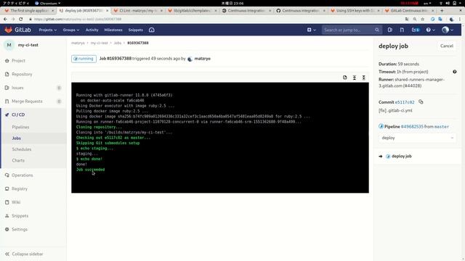This screenshot has width=465, height=261.
Task: Open the Projects dropdown menu
Action: [47, 30]
